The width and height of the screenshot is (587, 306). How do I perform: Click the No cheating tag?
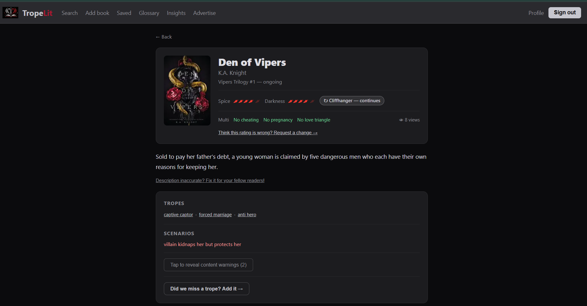pos(246,120)
